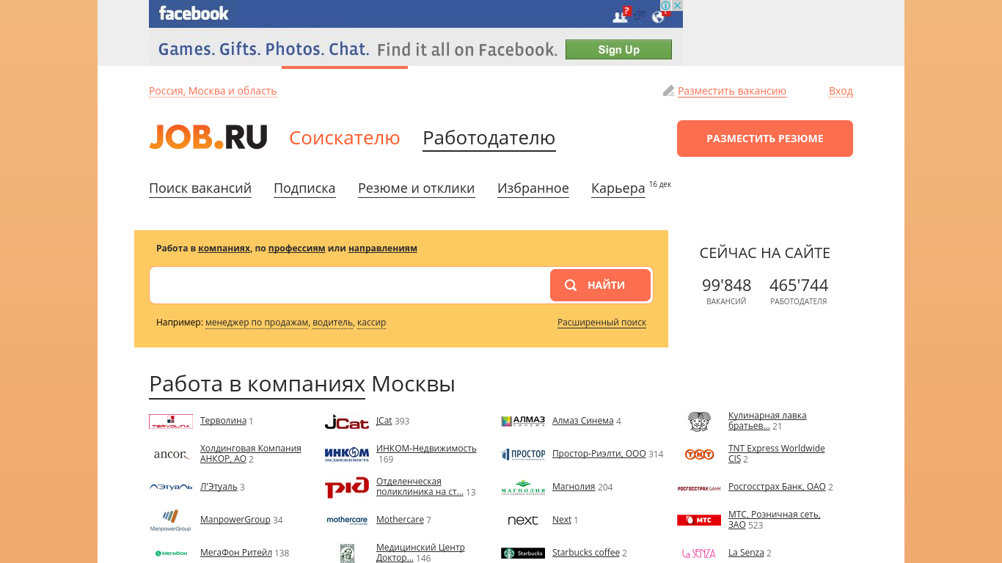Open Mothercare company text link
Screen dimensions: 1002x563
(x=400, y=520)
